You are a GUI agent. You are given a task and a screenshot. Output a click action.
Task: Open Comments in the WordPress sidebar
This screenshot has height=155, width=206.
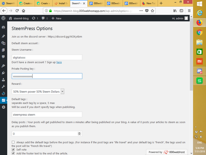point(3,57)
